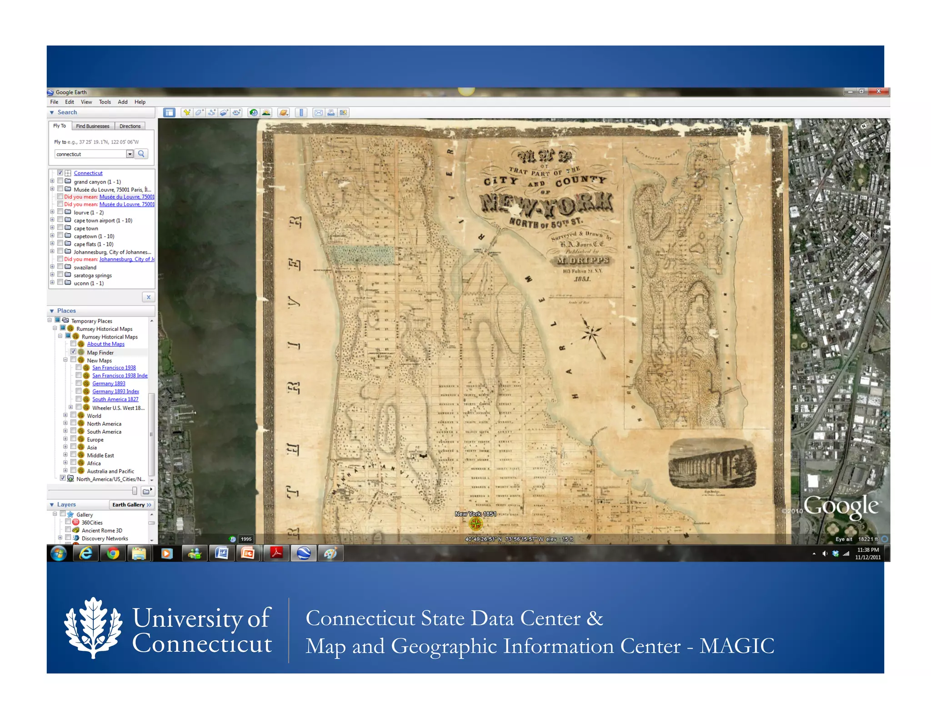Open the Connecticut search result link

pyautogui.click(x=88, y=173)
